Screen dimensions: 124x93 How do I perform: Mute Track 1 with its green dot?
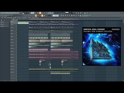(x=17, y=24)
